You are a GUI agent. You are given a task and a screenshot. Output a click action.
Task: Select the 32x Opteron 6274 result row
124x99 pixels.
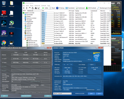75,21
